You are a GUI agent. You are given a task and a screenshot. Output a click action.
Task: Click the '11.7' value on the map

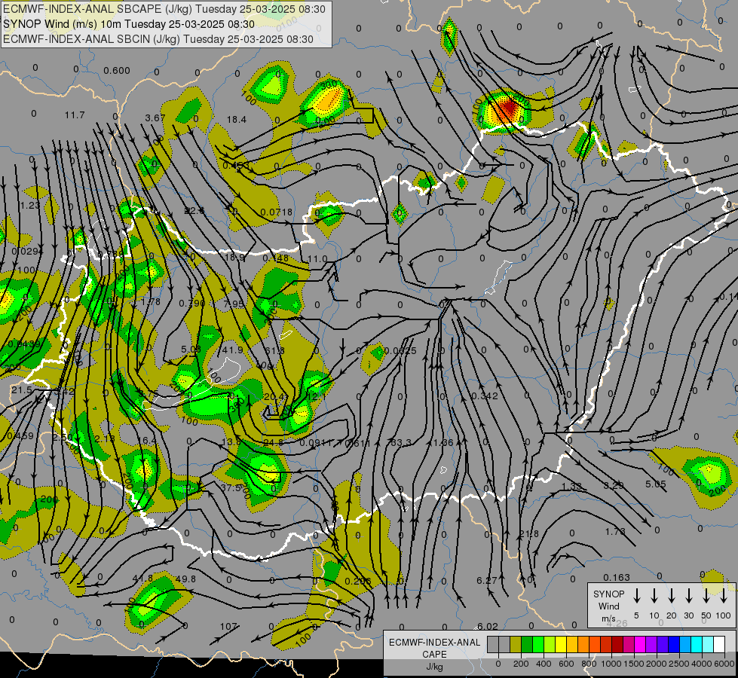pyautogui.click(x=75, y=115)
